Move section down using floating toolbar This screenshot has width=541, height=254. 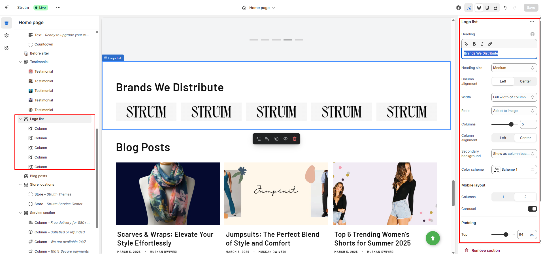267,139
